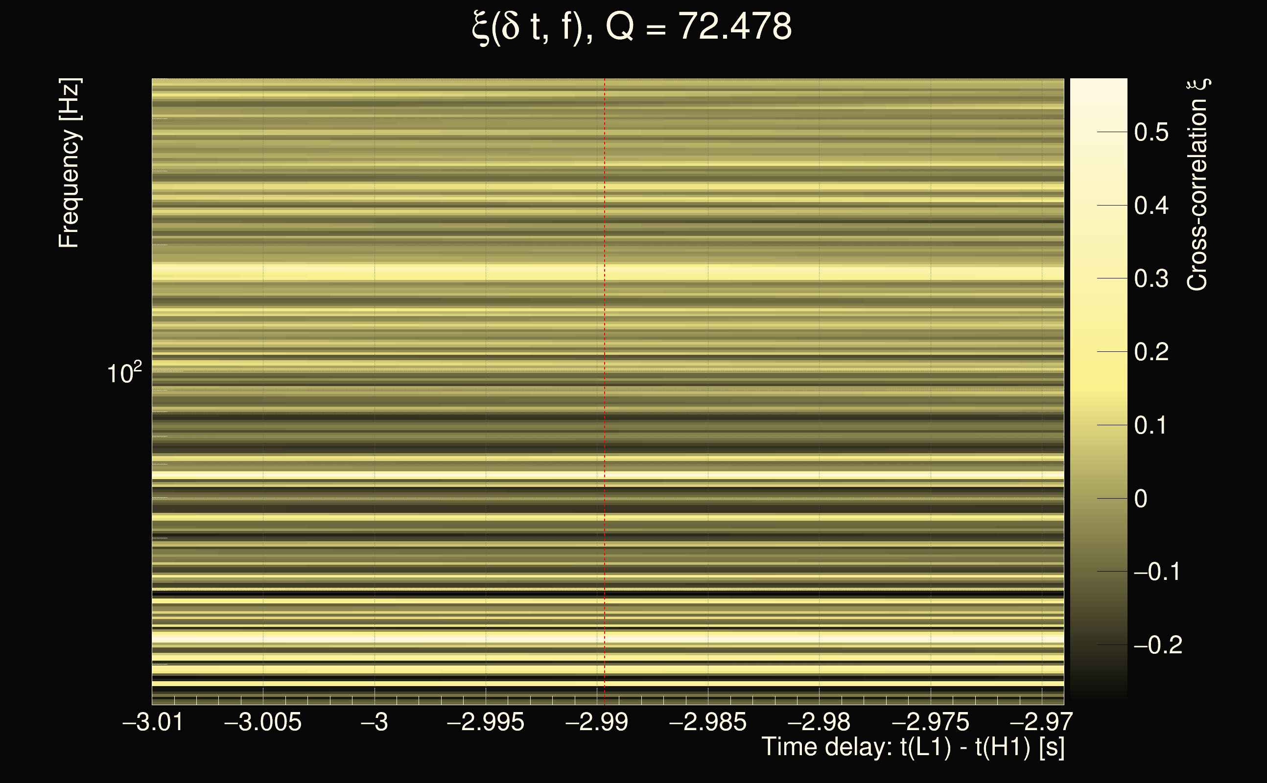Viewport: 1267px width, 783px height.
Task: Click the -0.2 value on the colorbar
Action: click(x=1157, y=645)
